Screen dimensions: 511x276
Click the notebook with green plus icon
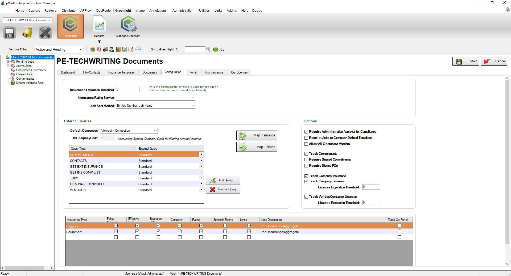(125, 49)
